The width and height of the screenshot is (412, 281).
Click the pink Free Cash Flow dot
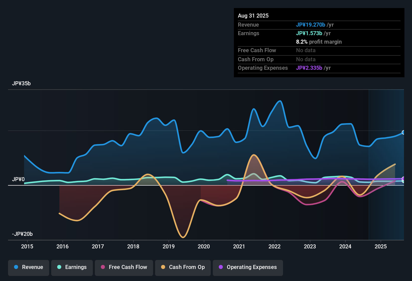(103, 267)
